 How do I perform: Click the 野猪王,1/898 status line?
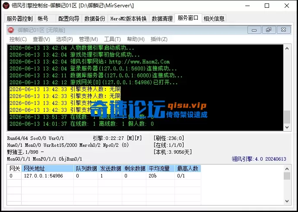25,152
